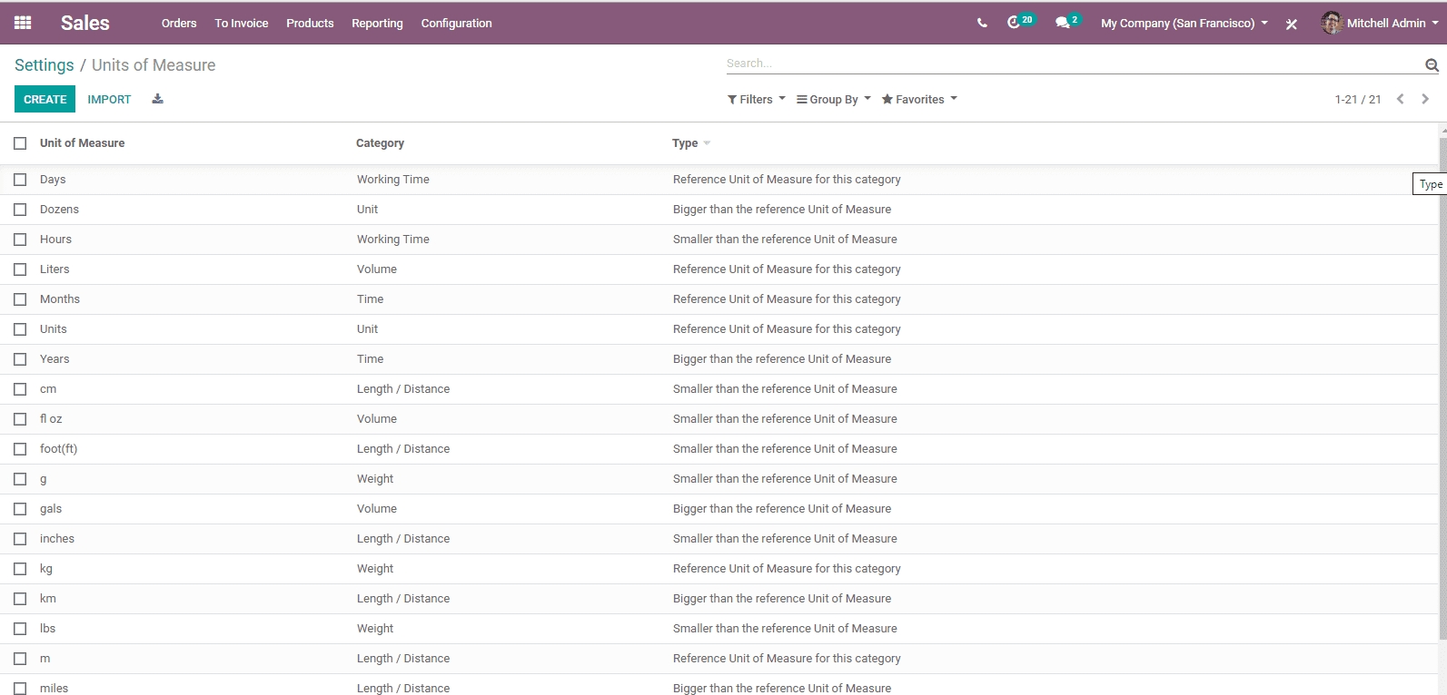1447x695 pixels.
Task: Go to next page arrow
Action: 1425,99
